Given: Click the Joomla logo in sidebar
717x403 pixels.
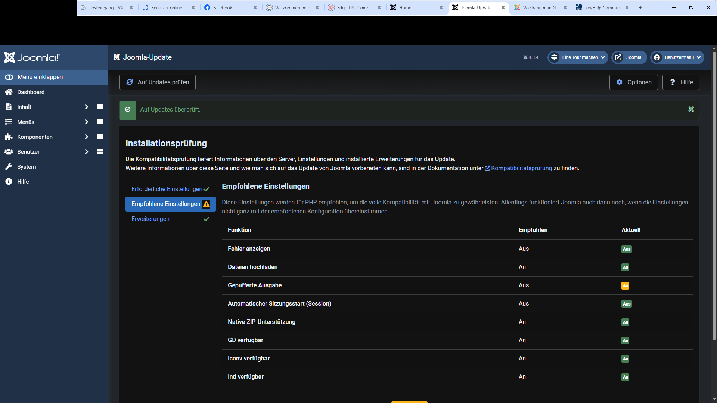Looking at the screenshot, I should coord(32,57).
